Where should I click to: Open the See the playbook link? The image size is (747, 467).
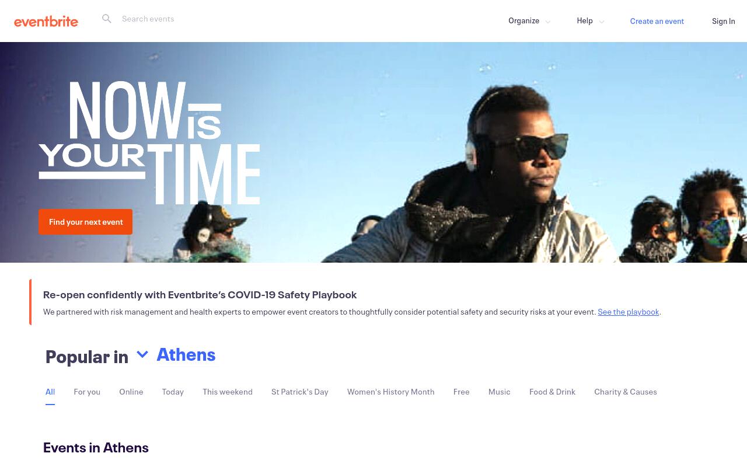(628, 312)
